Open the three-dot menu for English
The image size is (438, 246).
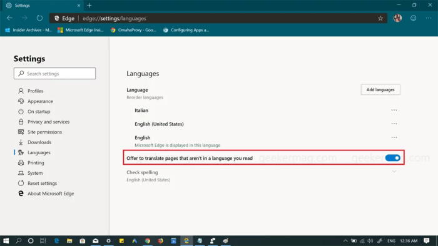coord(394,137)
